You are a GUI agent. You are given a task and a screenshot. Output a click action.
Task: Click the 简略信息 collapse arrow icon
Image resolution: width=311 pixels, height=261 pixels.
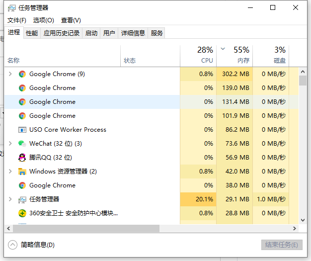click(13, 245)
